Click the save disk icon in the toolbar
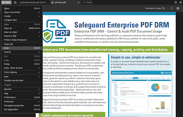Viewport: 183px width, 117px height. point(171,9)
